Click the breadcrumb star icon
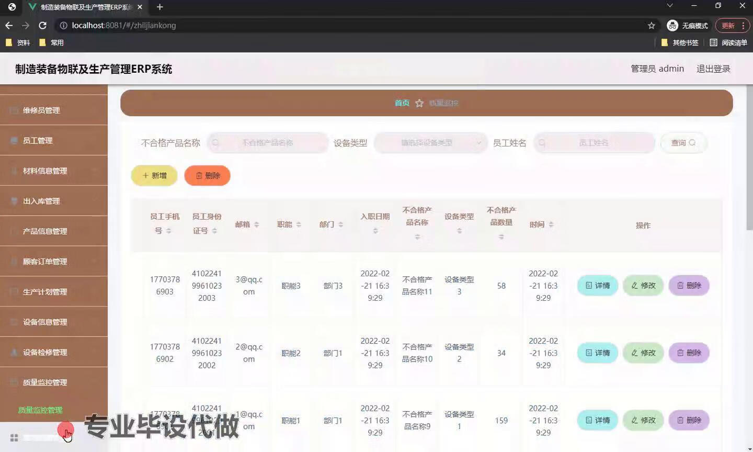The width and height of the screenshot is (753, 452). (x=419, y=103)
